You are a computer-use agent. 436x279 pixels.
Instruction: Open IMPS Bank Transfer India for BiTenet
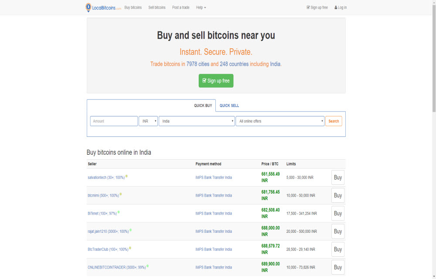[x=214, y=214]
